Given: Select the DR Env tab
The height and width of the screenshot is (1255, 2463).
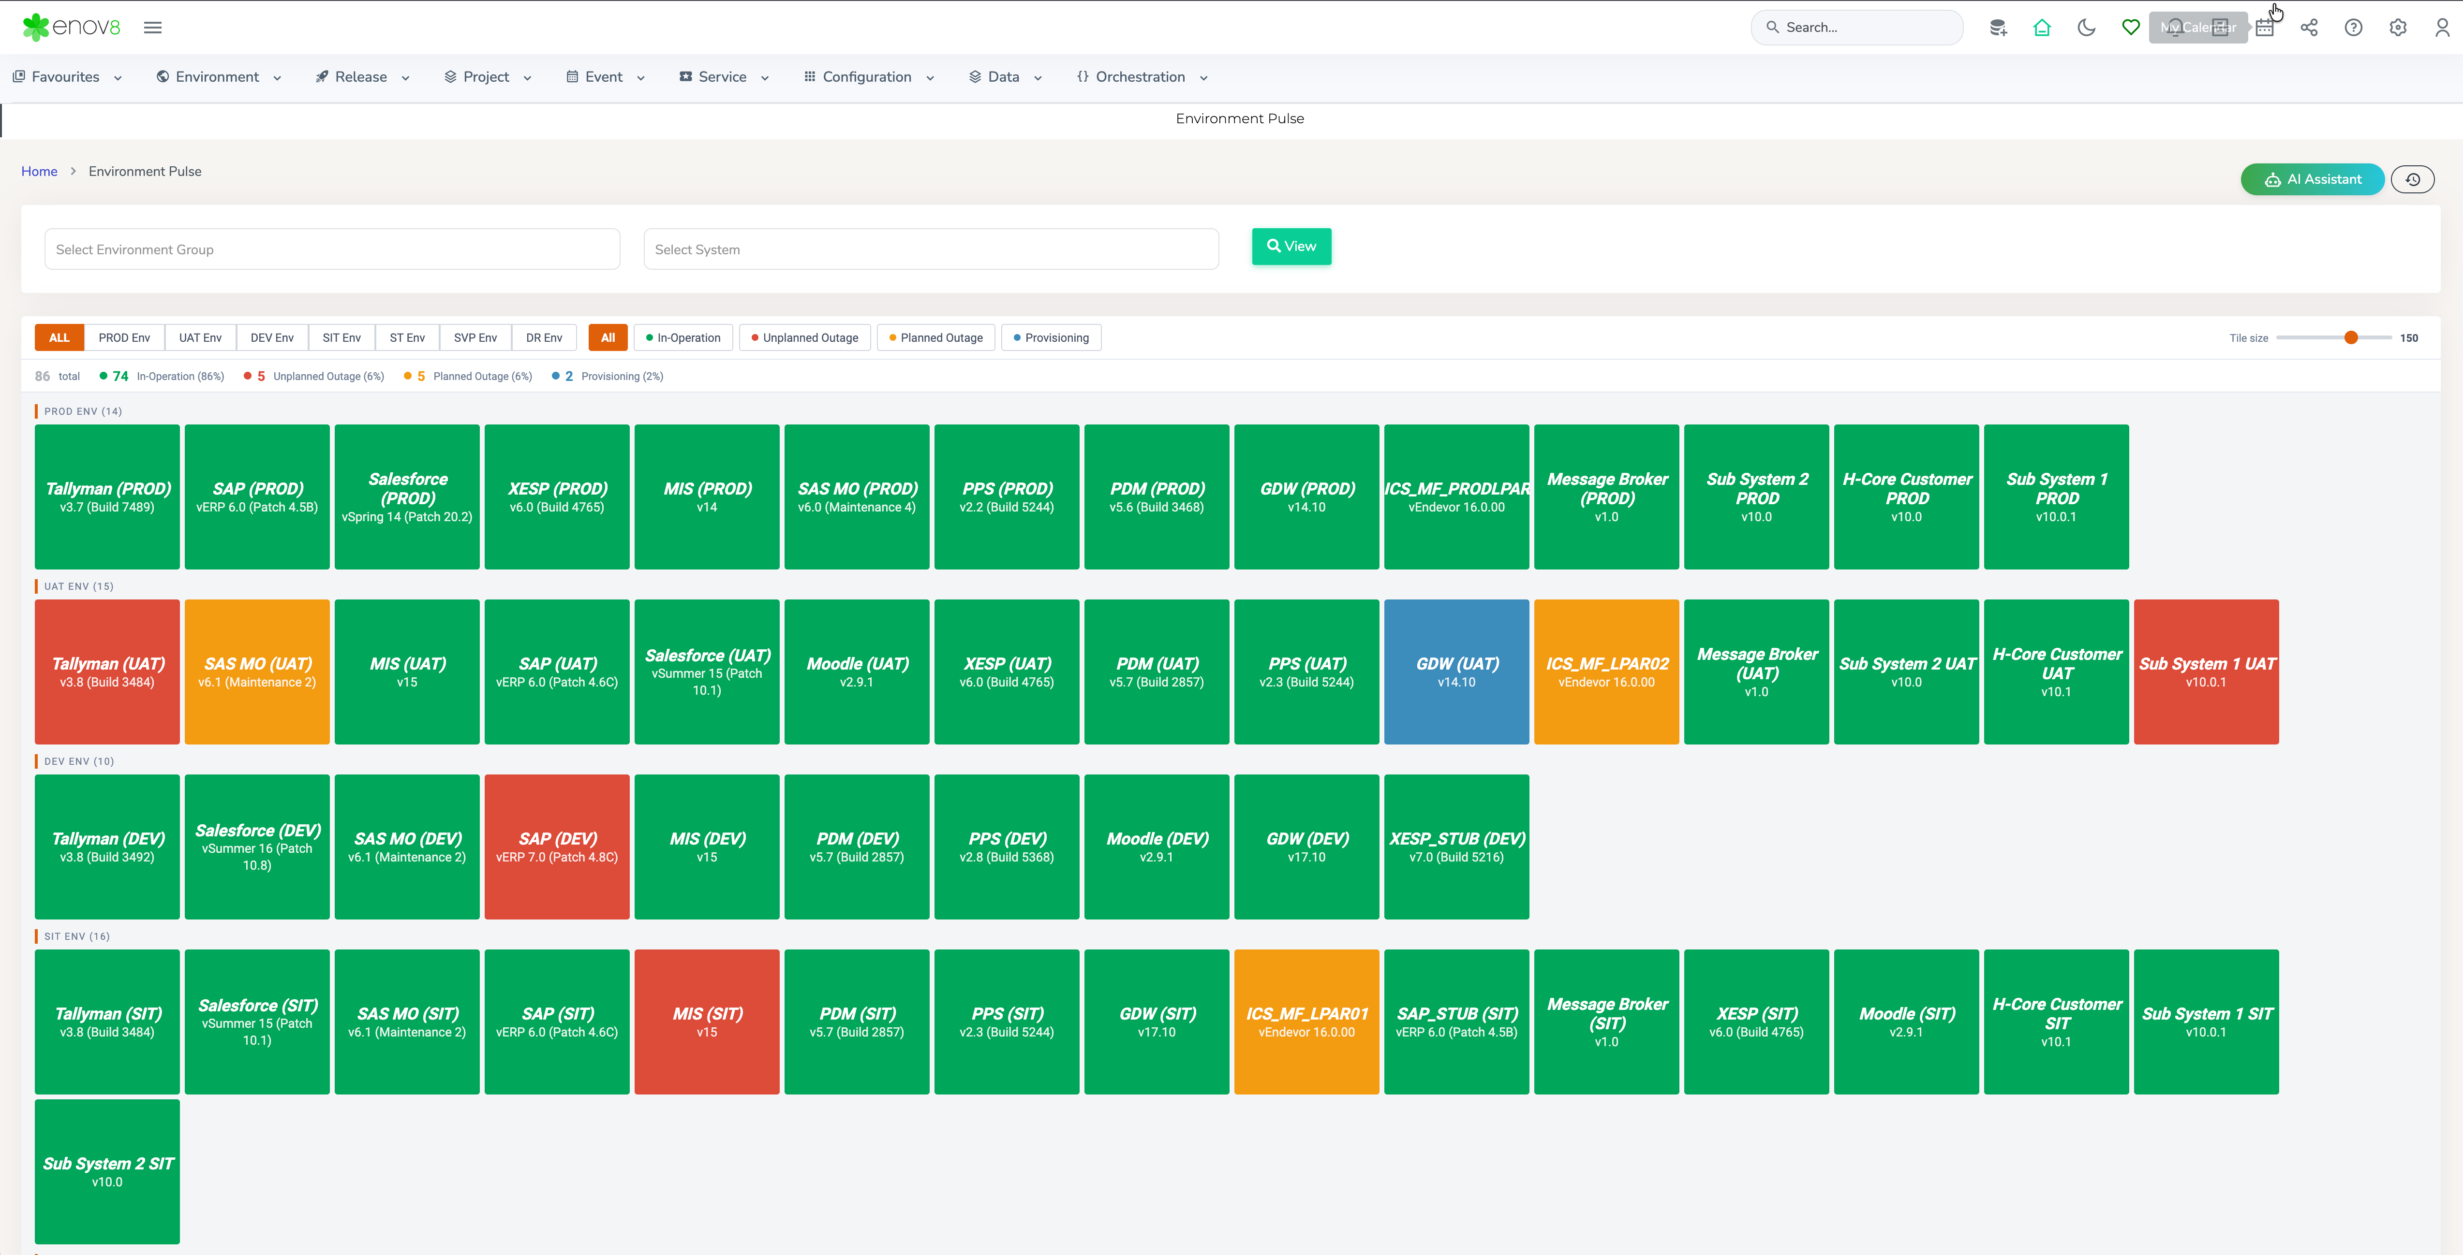Looking at the screenshot, I should point(544,337).
